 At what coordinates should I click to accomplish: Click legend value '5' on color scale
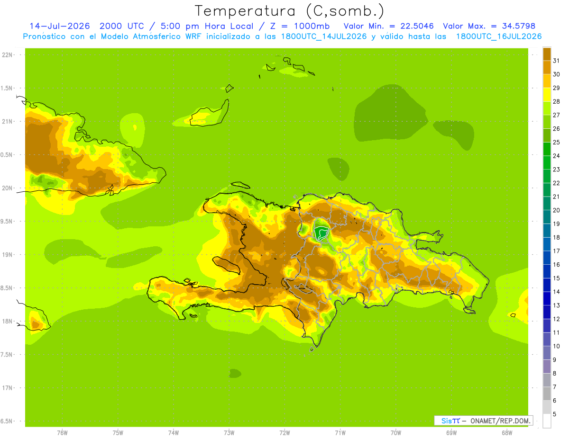click(555, 414)
